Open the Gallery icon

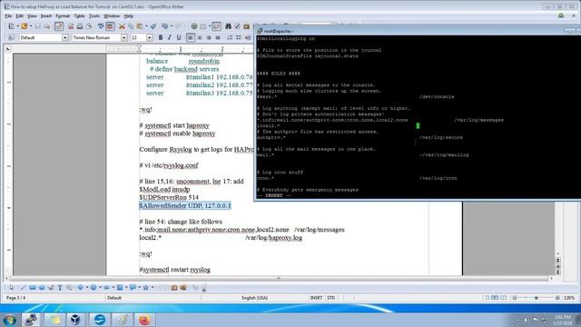point(246,26)
